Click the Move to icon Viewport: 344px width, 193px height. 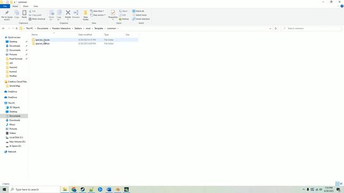point(52,13)
